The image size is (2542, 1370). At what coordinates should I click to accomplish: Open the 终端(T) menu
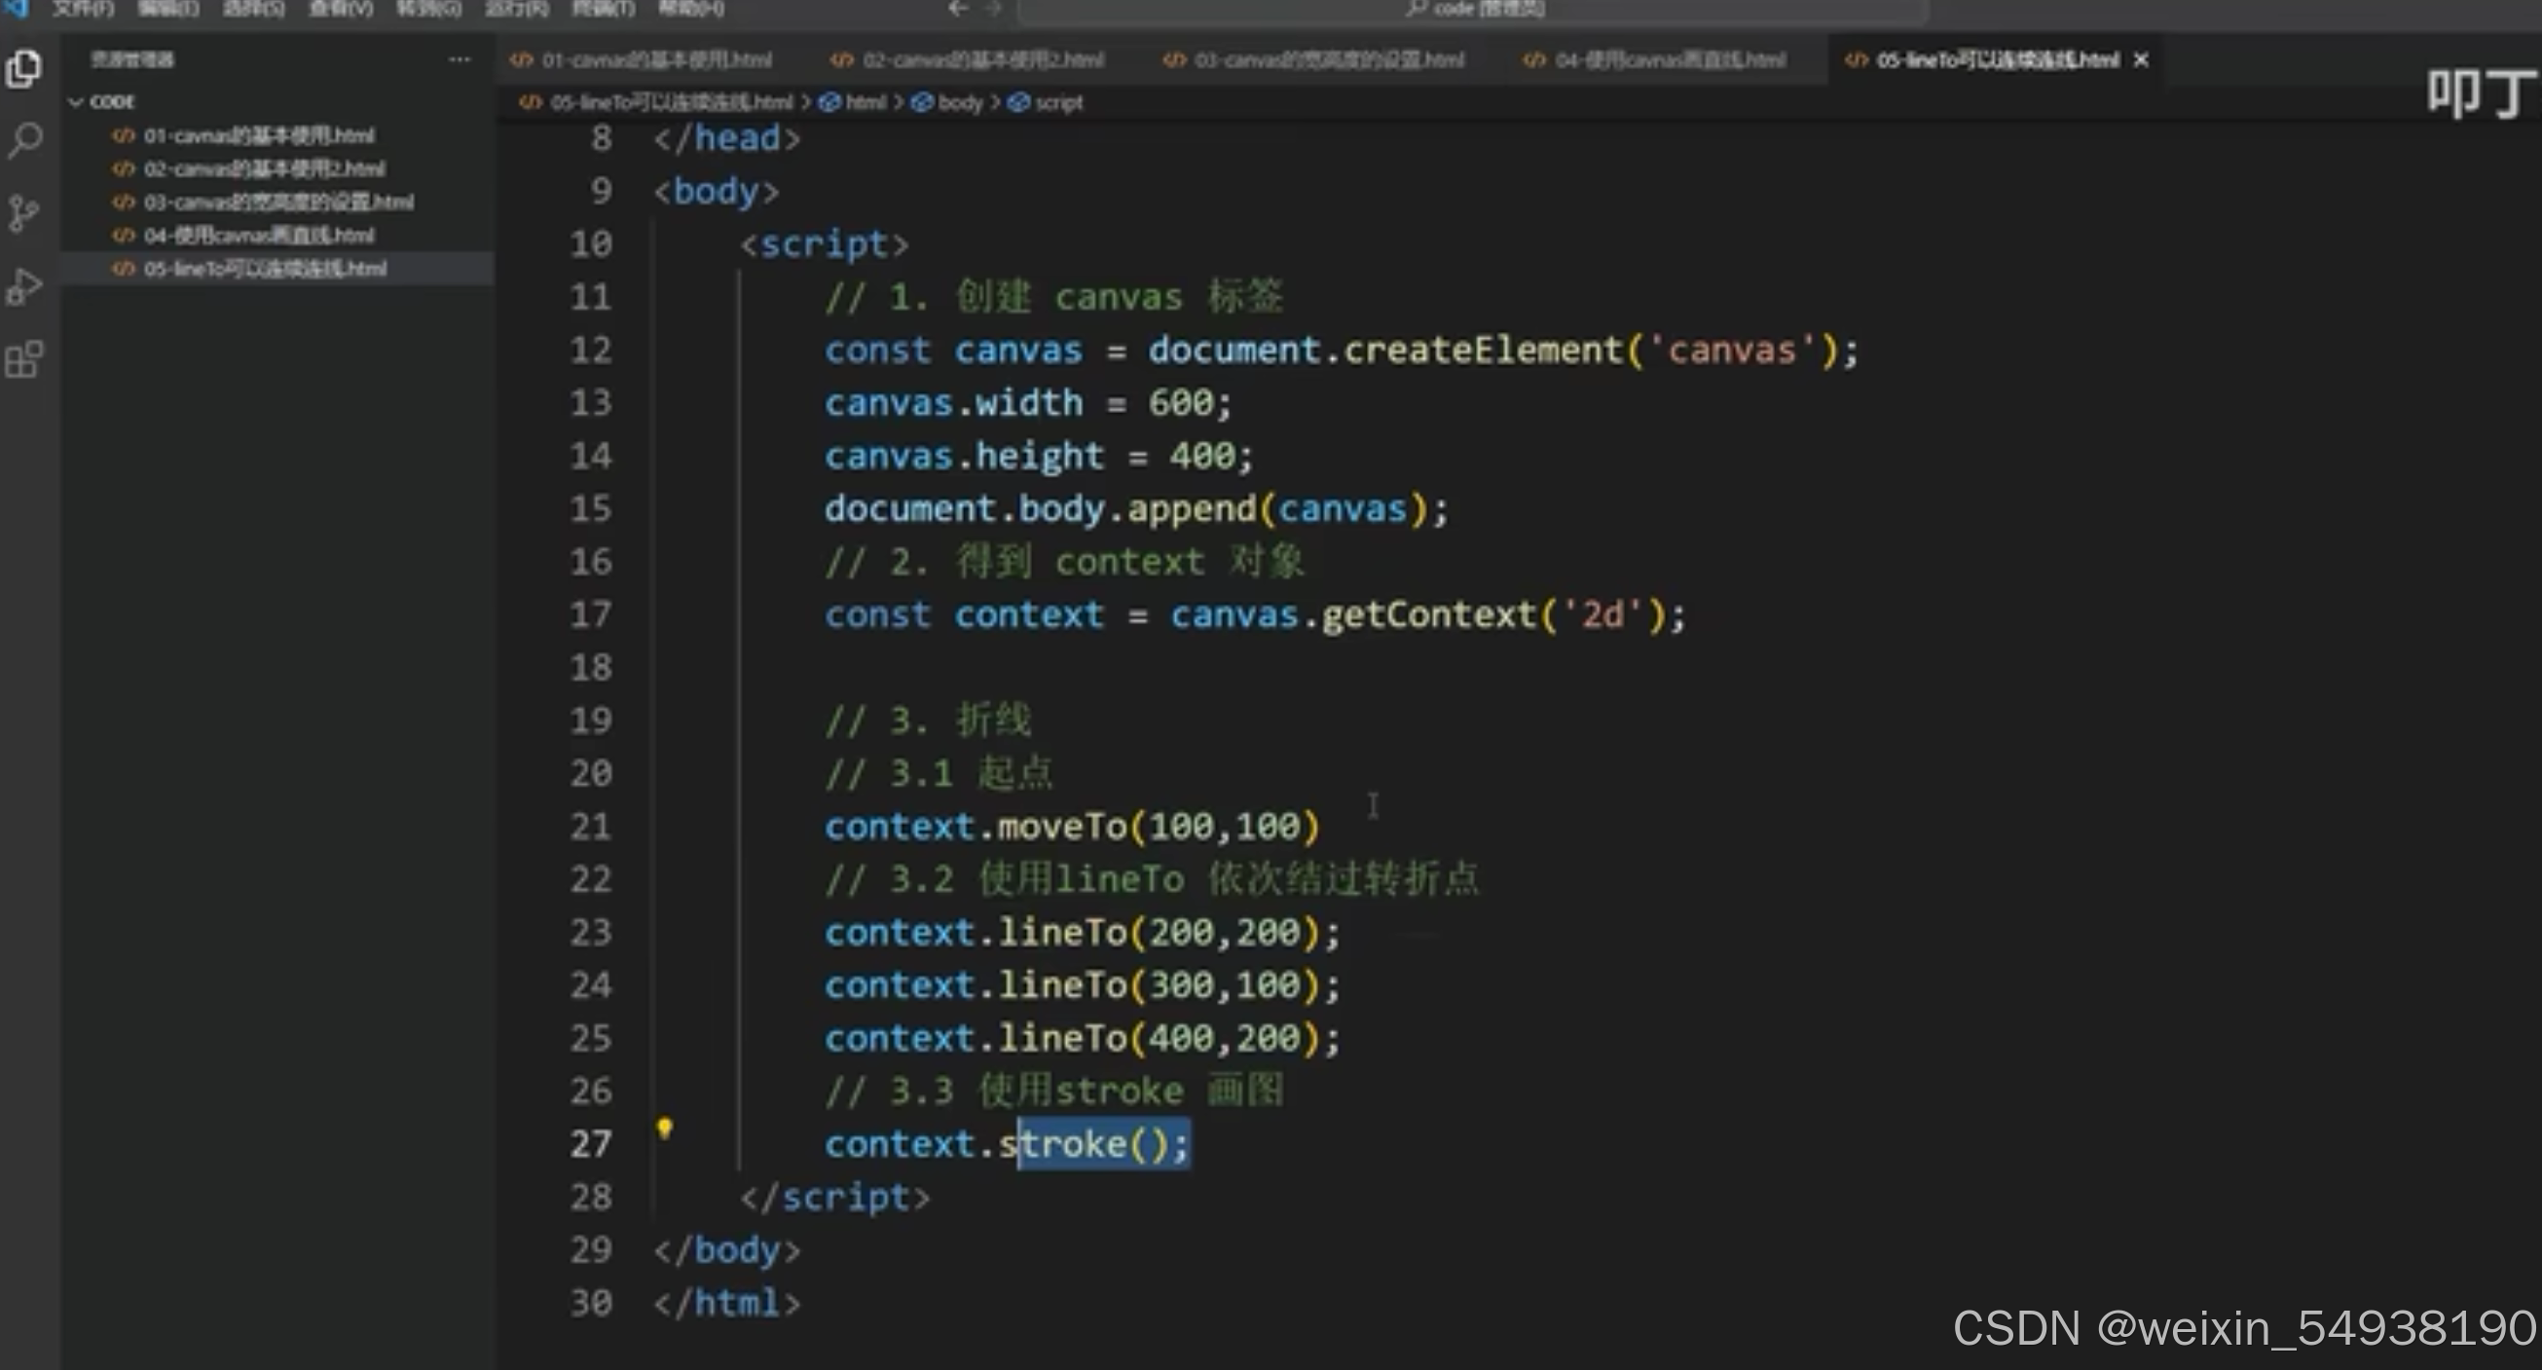click(603, 9)
